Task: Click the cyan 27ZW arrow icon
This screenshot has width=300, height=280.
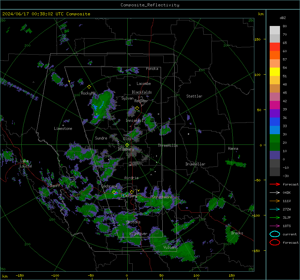Action: click(x=275, y=209)
